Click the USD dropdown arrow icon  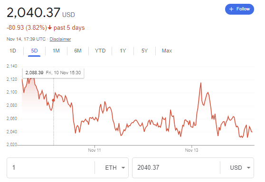[248, 168]
